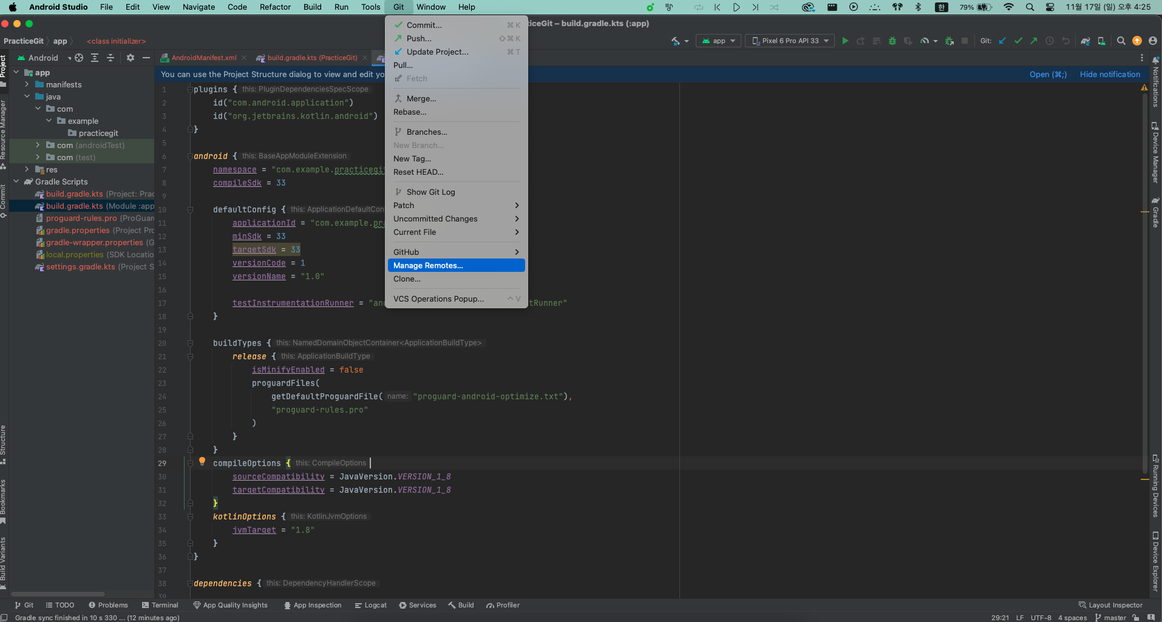Open the app run configuration dropdown
Viewport: 1162px width, 622px height.
click(718, 41)
